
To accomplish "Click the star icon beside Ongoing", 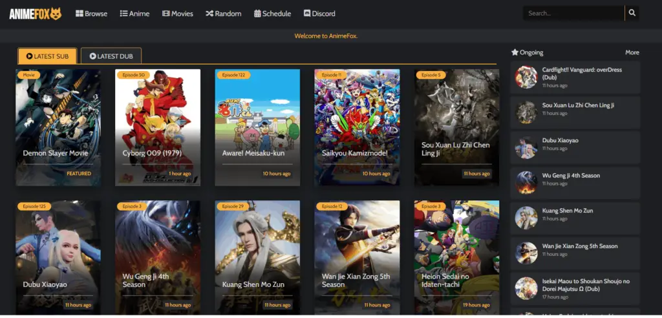I will [x=515, y=52].
